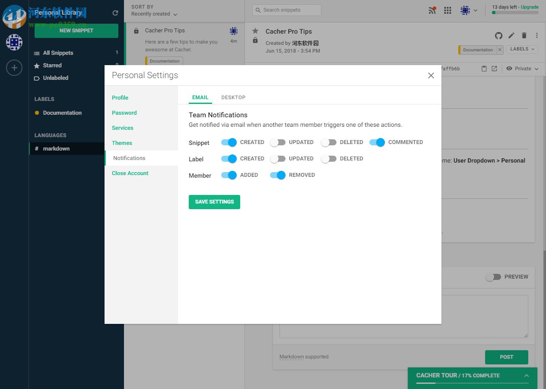This screenshot has width=546, height=389.
Task: Click the Unlabeled tag icon in sidebar
Action: [x=37, y=78]
